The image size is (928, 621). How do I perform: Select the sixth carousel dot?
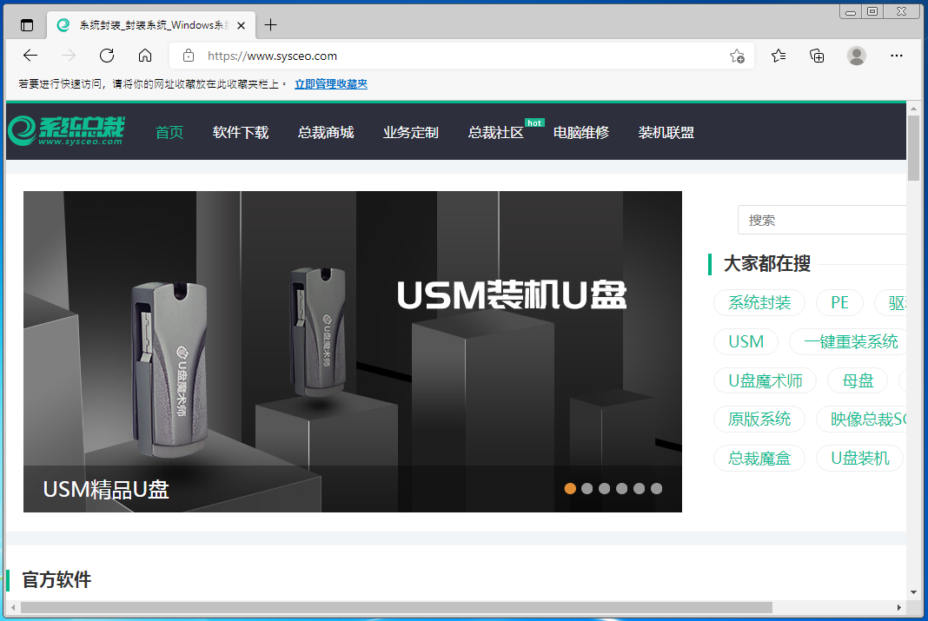click(x=656, y=488)
